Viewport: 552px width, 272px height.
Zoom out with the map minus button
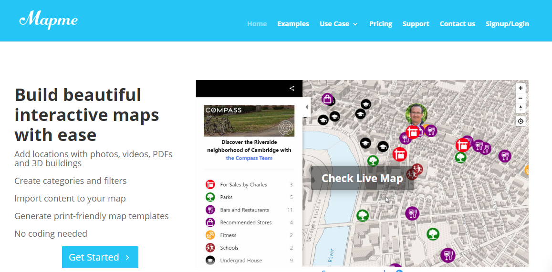tap(521, 98)
